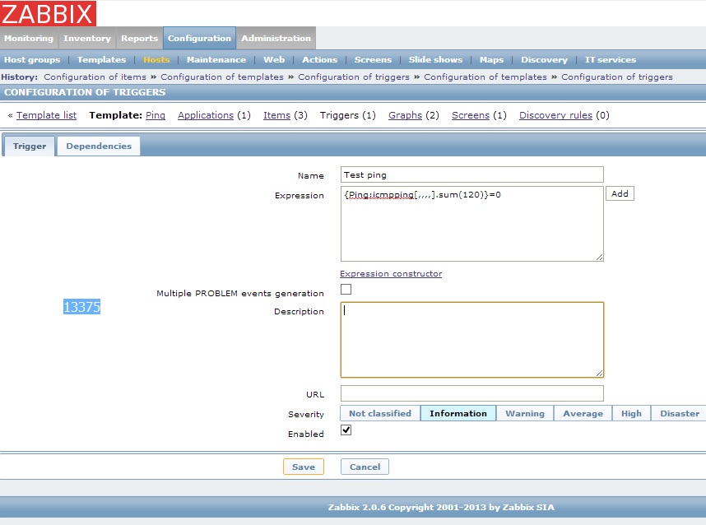Click the Description text area
Screen dimensions: 706x525
coord(471,340)
